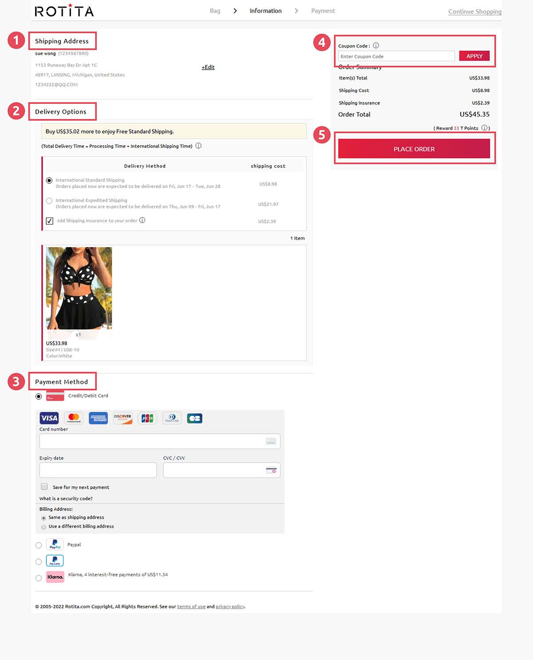
Task: Focus the CVC / CVV field
Action: point(222,470)
